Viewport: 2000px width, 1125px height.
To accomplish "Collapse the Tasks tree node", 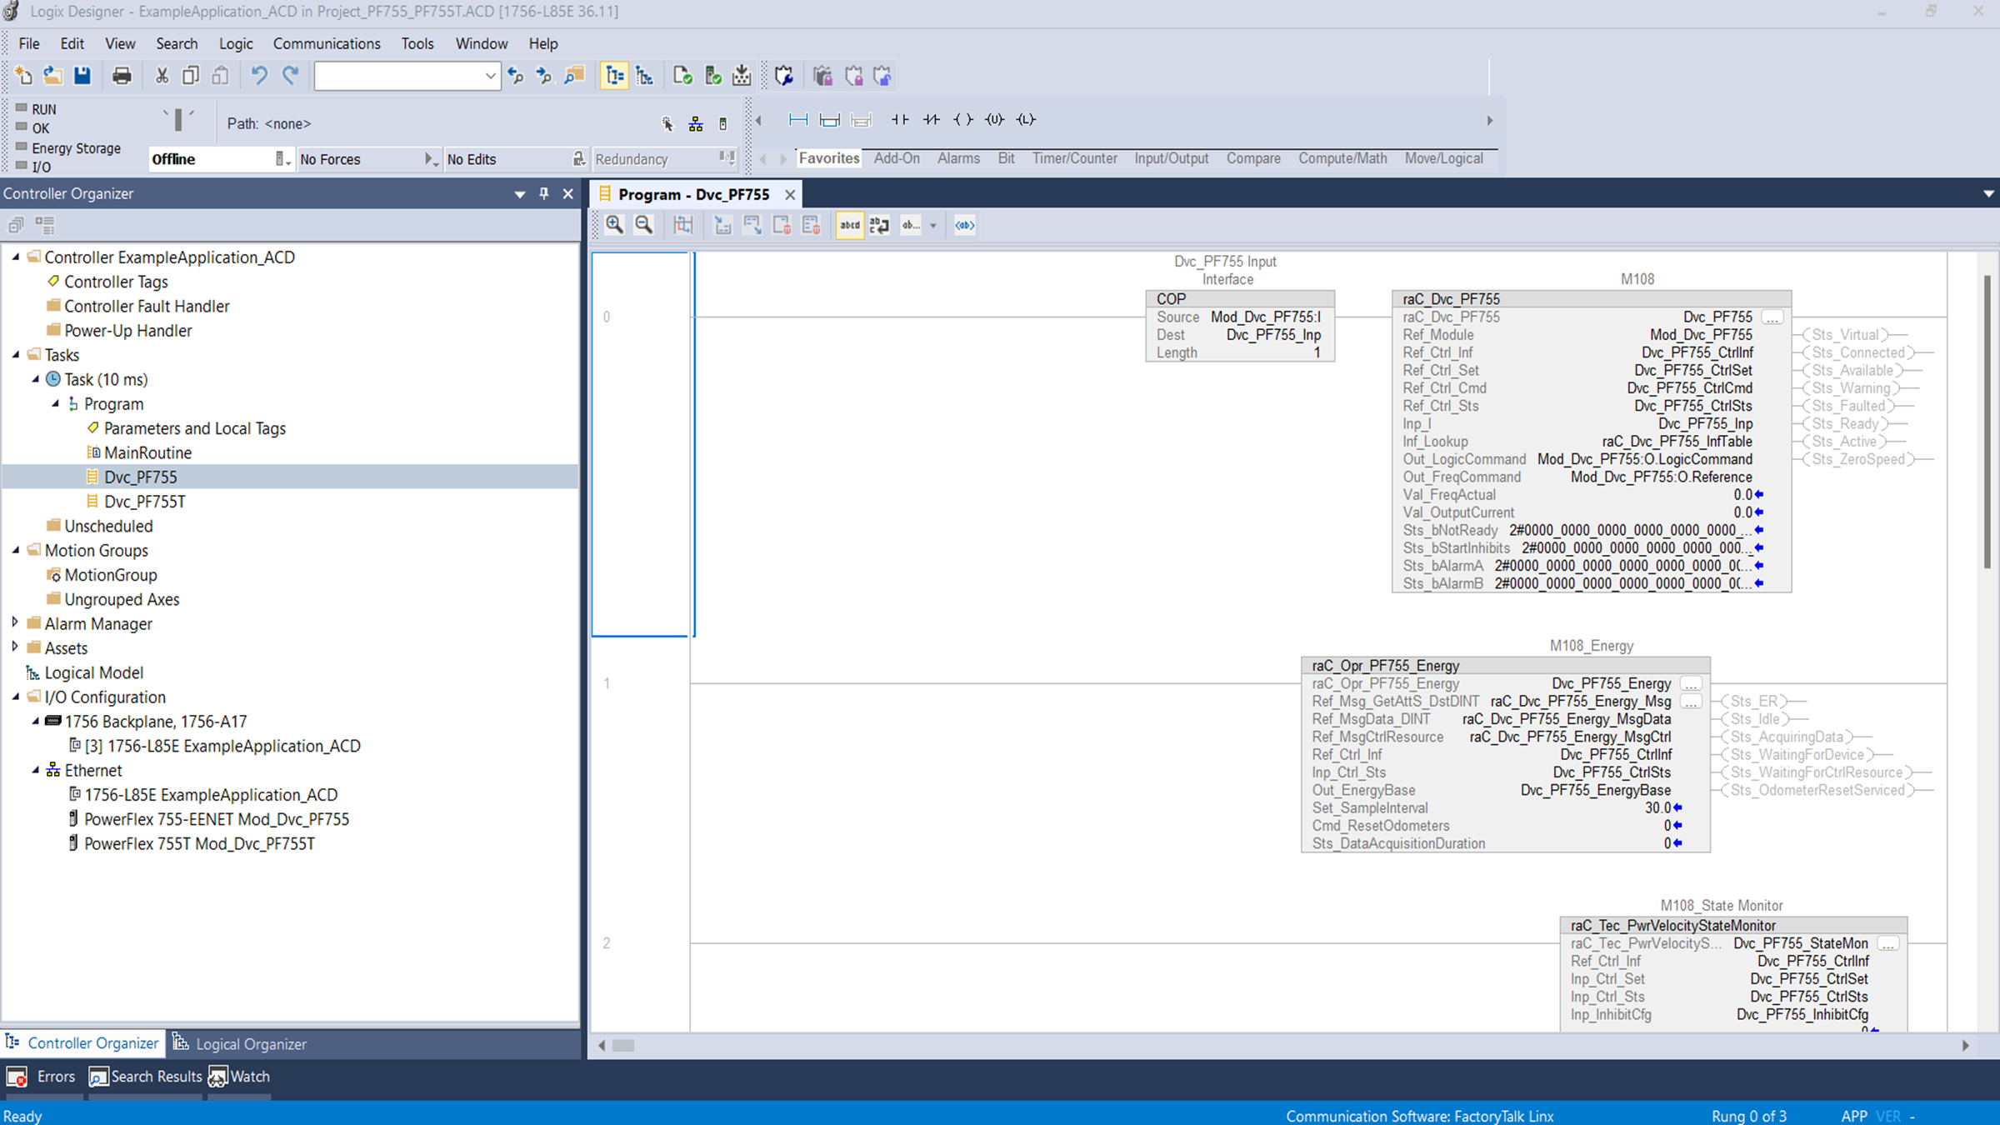I will point(16,354).
